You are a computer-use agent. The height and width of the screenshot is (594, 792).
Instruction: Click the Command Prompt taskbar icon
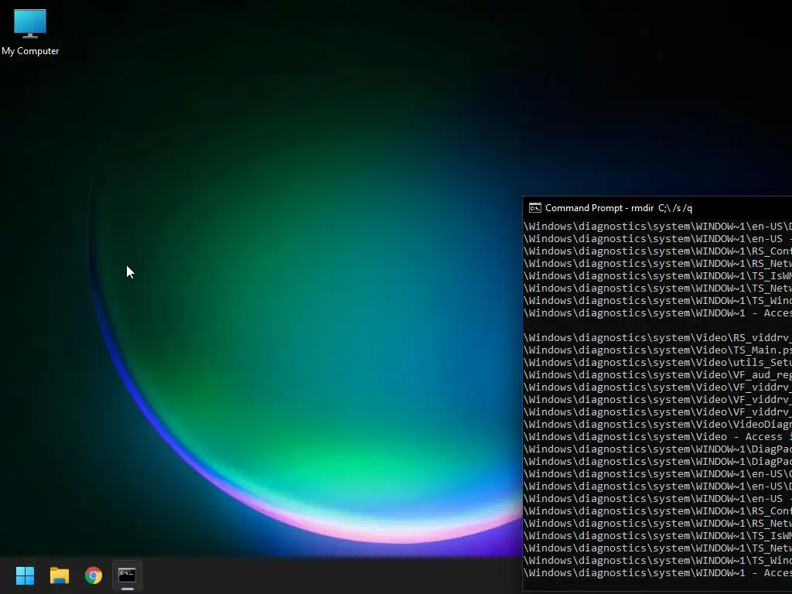[128, 575]
